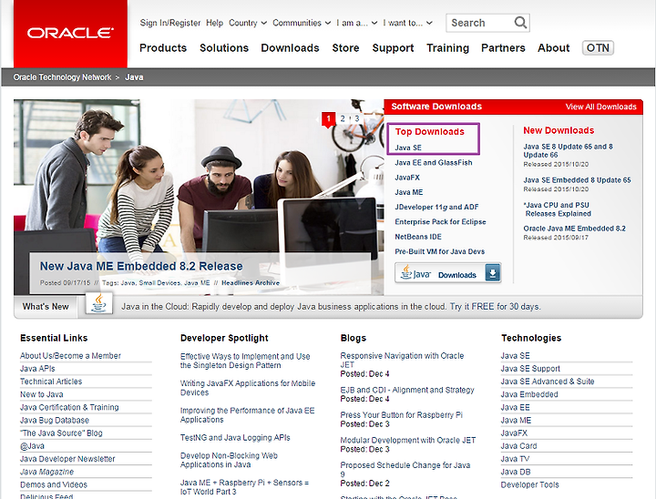Viewport: 656px width, 499px height.
Task: Open Press Your Button for Raspberry Pi
Action: pos(401,415)
